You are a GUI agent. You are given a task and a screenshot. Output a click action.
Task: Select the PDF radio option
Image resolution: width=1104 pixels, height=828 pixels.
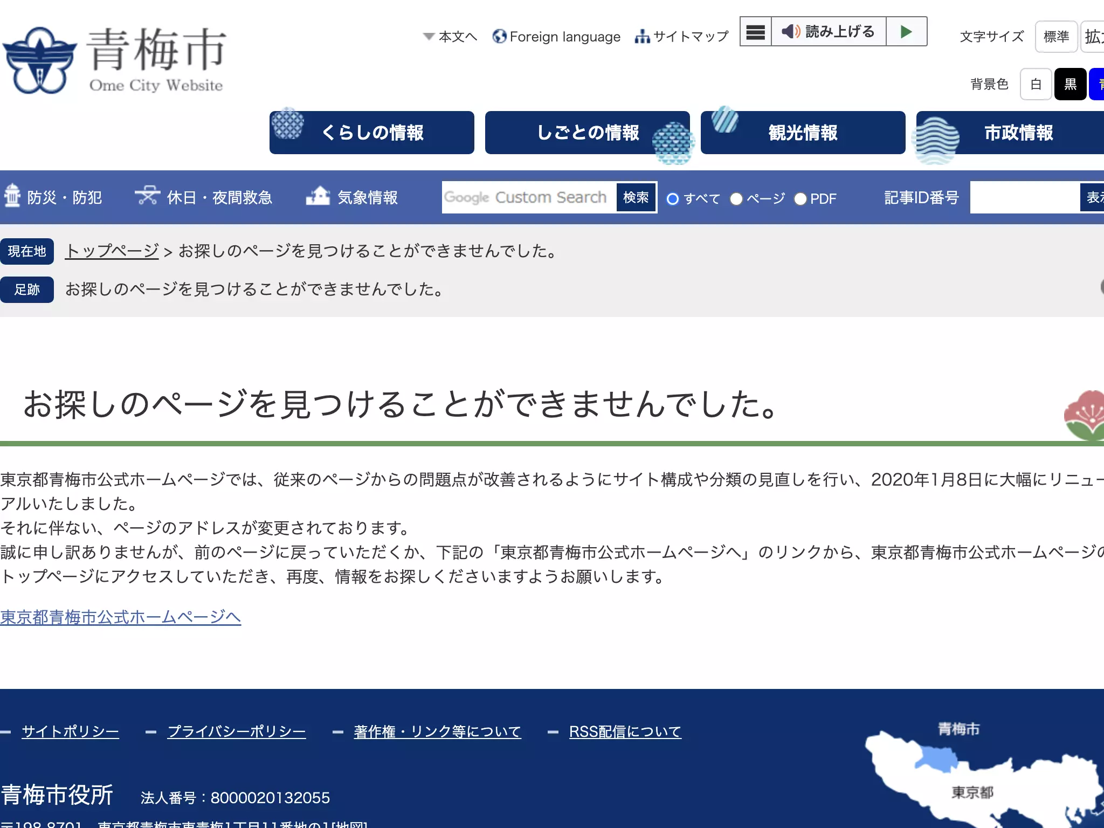tap(801, 199)
